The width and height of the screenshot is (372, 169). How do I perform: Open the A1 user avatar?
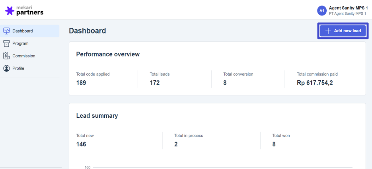(321, 11)
